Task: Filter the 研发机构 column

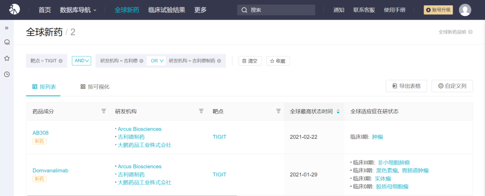Action: pos(201,111)
